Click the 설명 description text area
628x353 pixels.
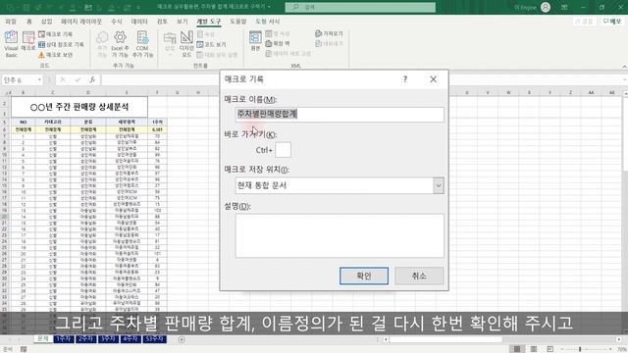click(340, 235)
